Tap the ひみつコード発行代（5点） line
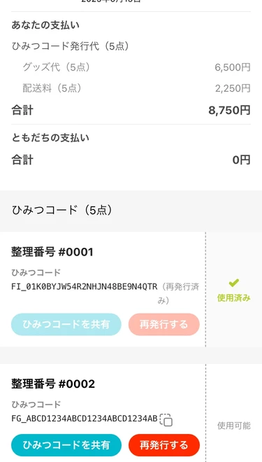Viewport: 262px width, 462px height. (x=71, y=46)
